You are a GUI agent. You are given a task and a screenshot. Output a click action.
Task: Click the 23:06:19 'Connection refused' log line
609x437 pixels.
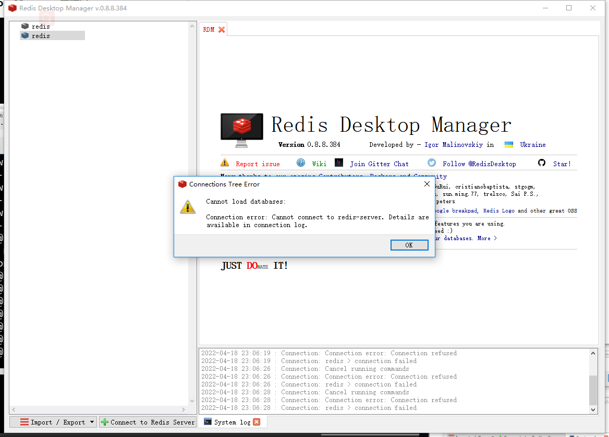pyautogui.click(x=329, y=353)
